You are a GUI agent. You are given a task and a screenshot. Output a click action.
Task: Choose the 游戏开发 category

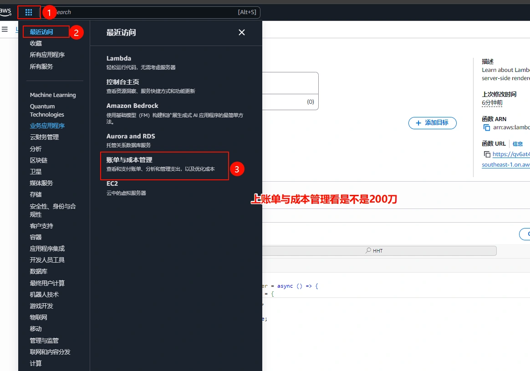click(41, 306)
